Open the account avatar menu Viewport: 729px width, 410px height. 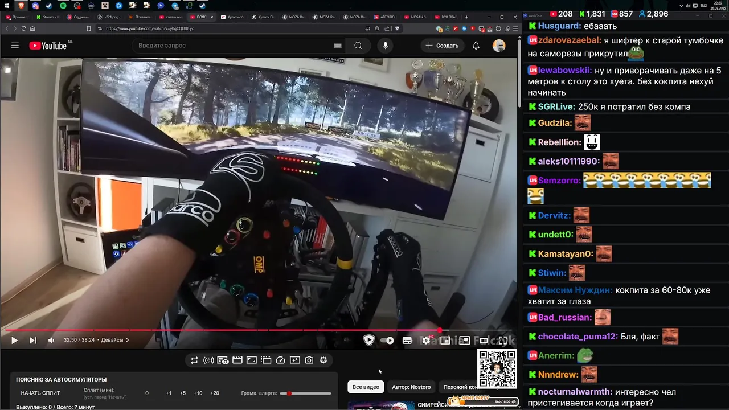pos(499,46)
